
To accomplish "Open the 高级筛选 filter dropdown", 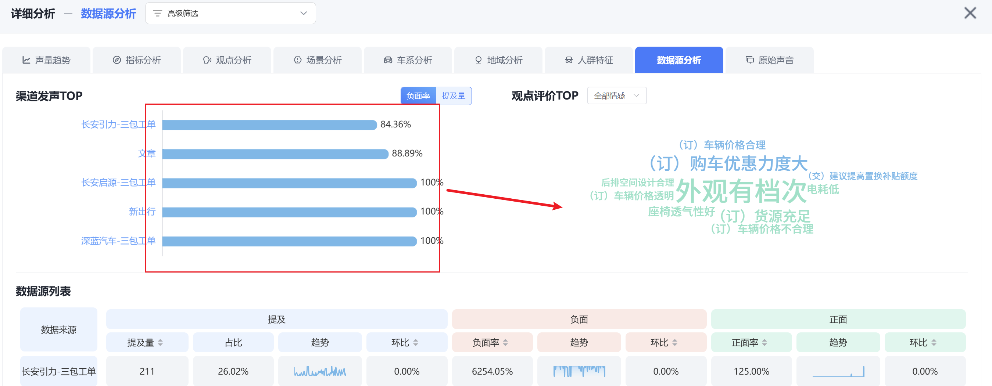I will coord(230,14).
